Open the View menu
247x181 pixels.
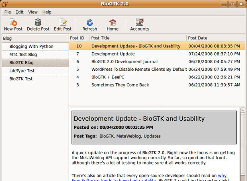point(33,12)
